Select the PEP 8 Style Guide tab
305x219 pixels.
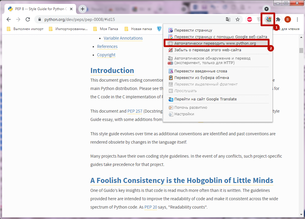point(41,9)
